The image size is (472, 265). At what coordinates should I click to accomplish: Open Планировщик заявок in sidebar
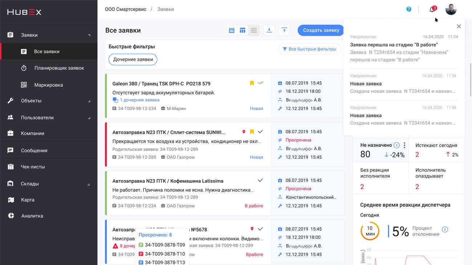(x=59, y=68)
